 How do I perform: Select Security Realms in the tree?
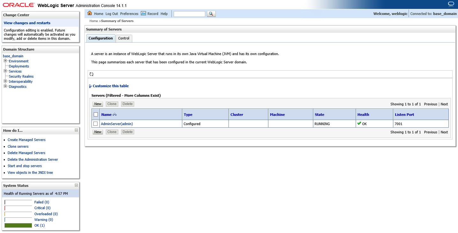(21, 76)
